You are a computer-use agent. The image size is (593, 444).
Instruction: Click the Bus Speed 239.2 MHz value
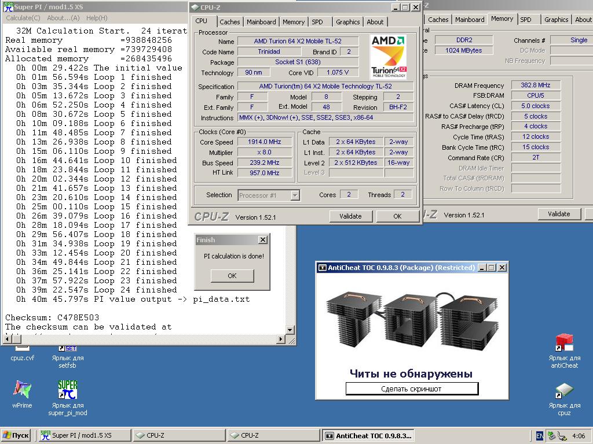pos(264,162)
